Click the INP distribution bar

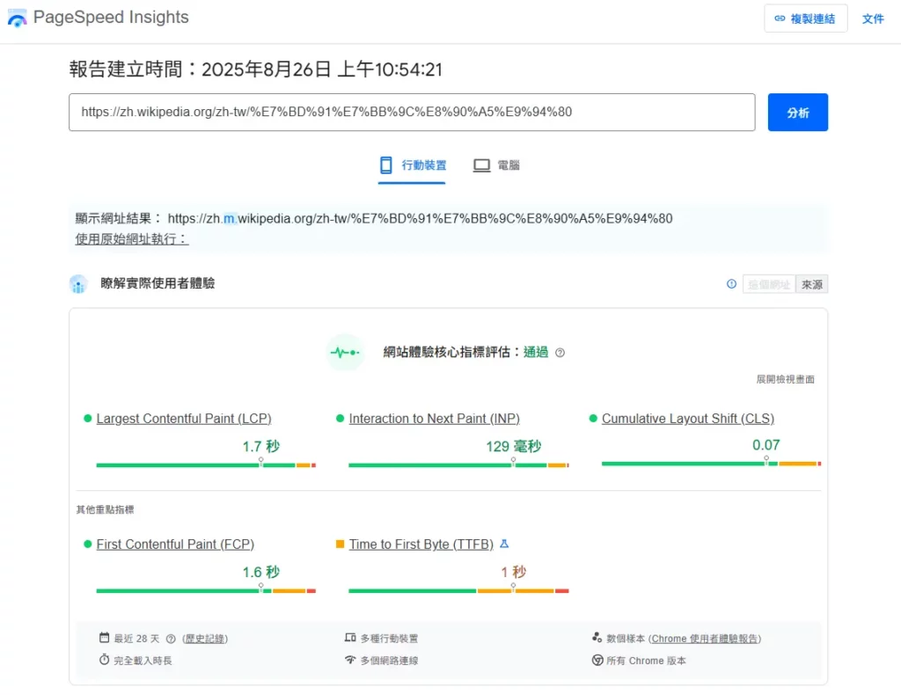pyautogui.click(x=458, y=465)
